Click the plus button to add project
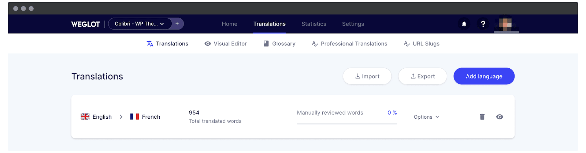This screenshot has width=586, height=153. tap(177, 24)
